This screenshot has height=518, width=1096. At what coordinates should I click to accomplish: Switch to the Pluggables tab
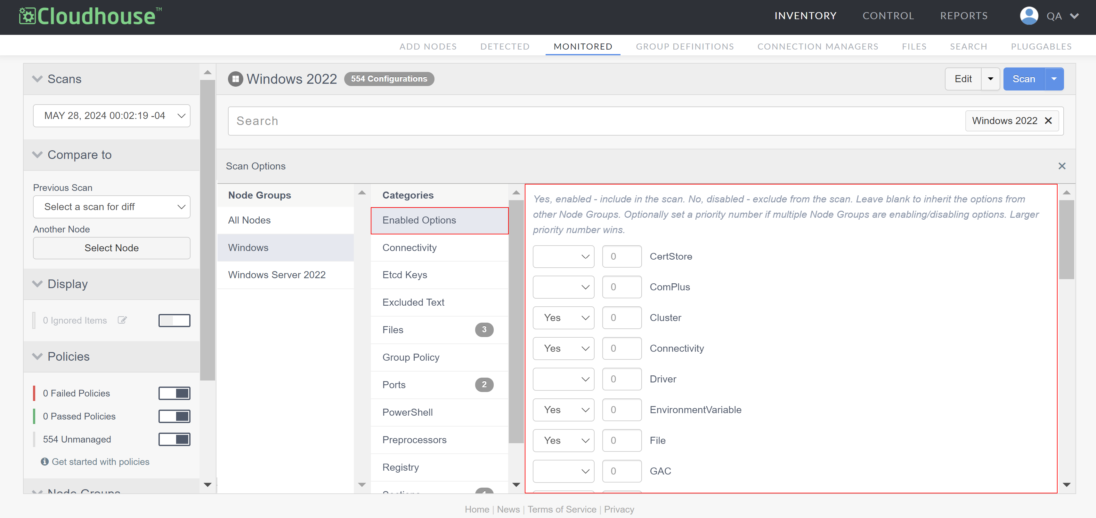tap(1041, 46)
